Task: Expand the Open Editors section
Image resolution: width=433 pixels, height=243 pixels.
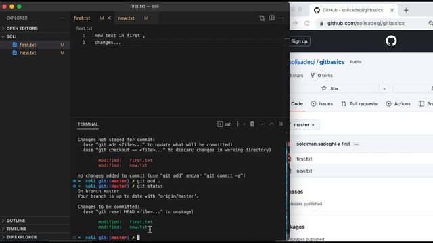Action: 35,28
